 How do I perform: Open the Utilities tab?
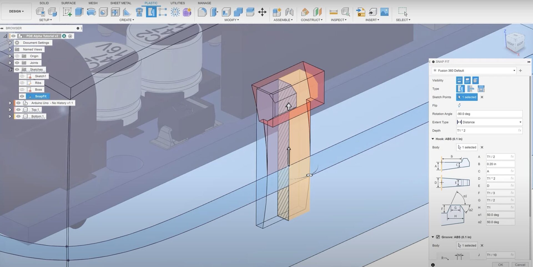click(177, 3)
